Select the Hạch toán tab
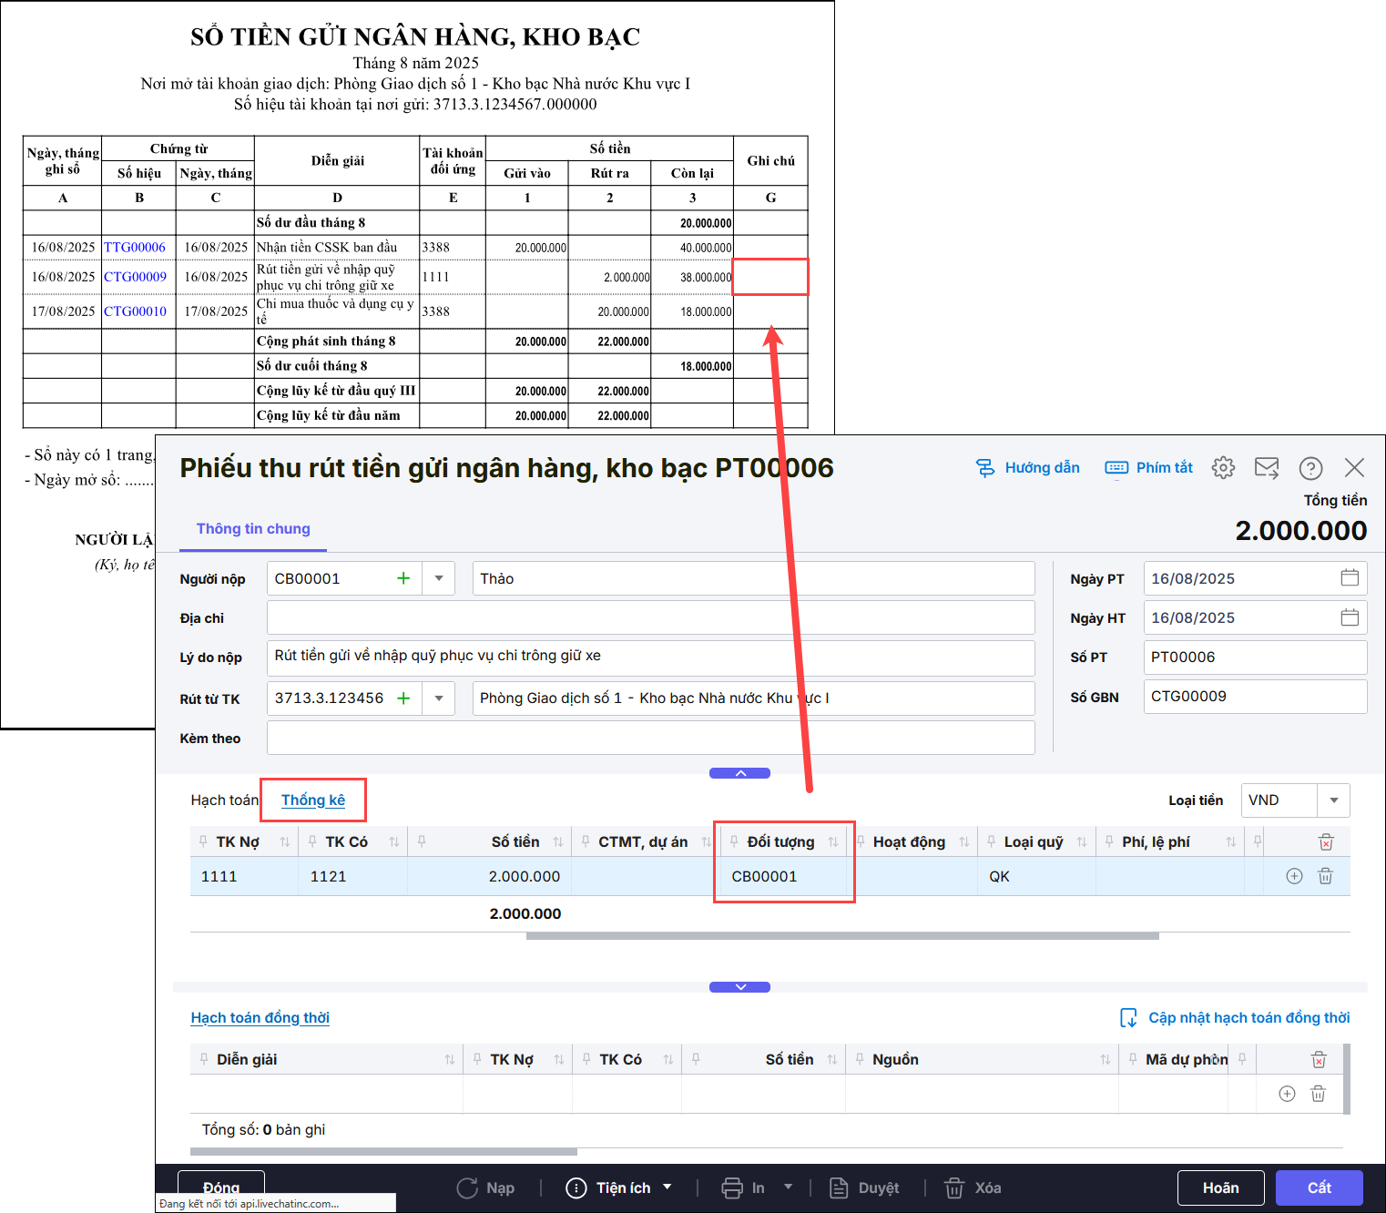The width and height of the screenshot is (1386, 1213). coord(224,800)
